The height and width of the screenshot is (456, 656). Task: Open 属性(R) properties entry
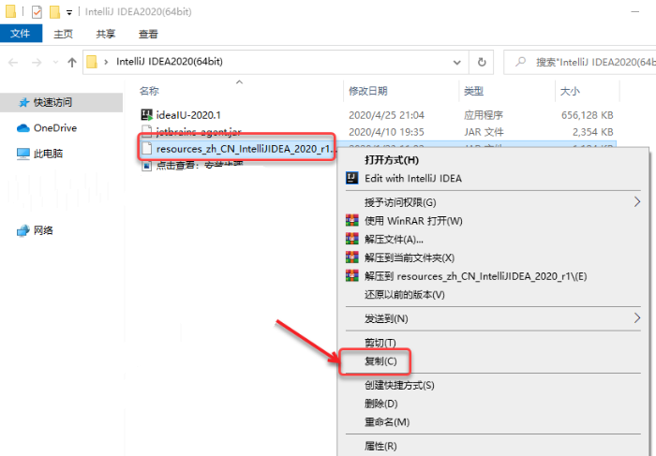click(x=380, y=446)
